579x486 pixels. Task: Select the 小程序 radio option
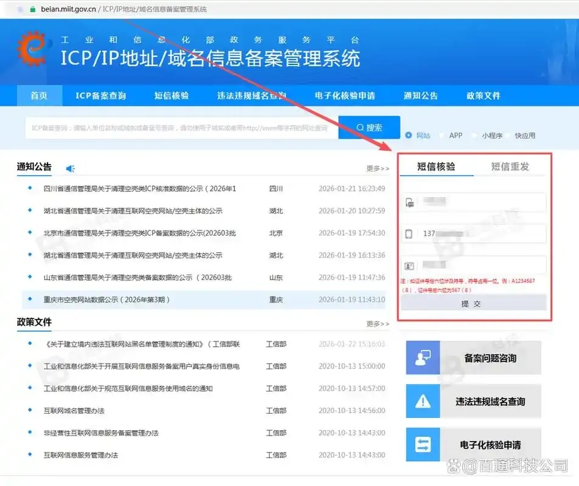(x=474, y=135)
